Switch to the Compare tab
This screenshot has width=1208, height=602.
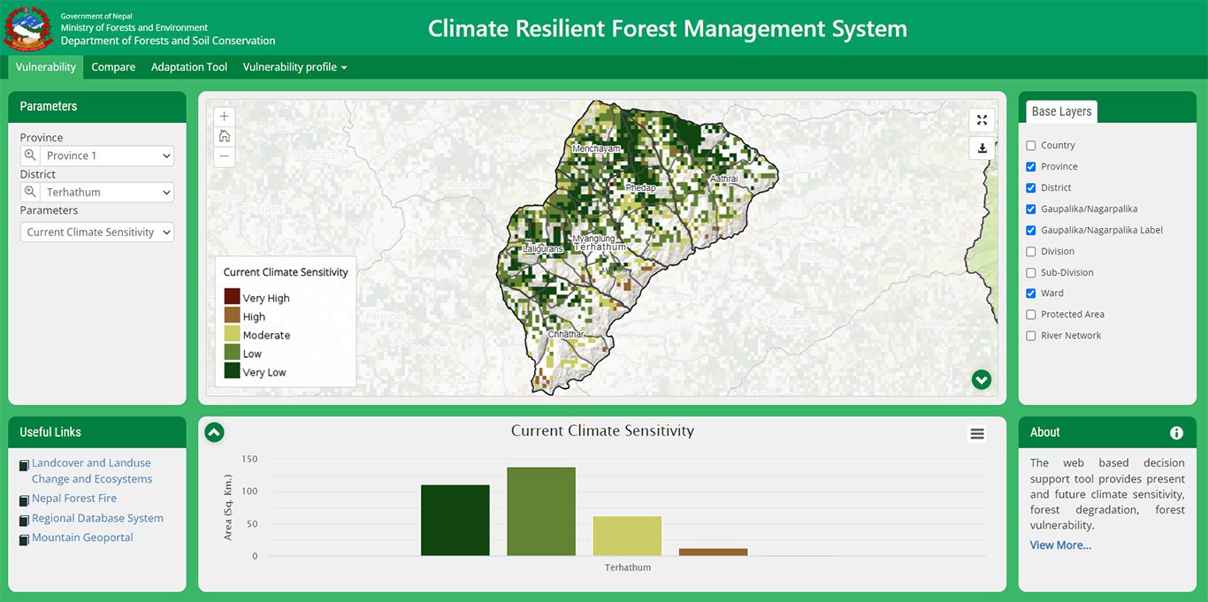tap(113, 67)
